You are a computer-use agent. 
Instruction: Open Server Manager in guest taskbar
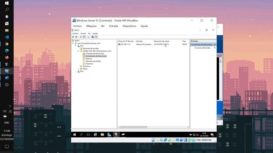click(109, 135)
